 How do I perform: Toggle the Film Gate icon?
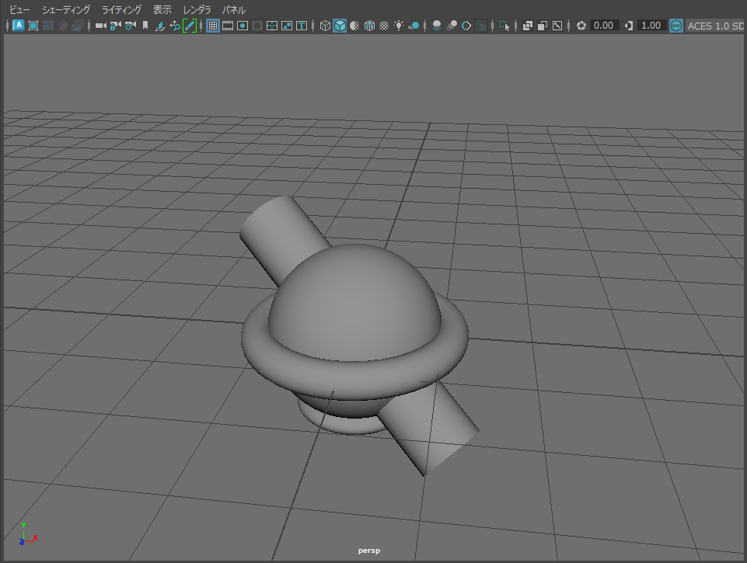[x=228, y=26]
